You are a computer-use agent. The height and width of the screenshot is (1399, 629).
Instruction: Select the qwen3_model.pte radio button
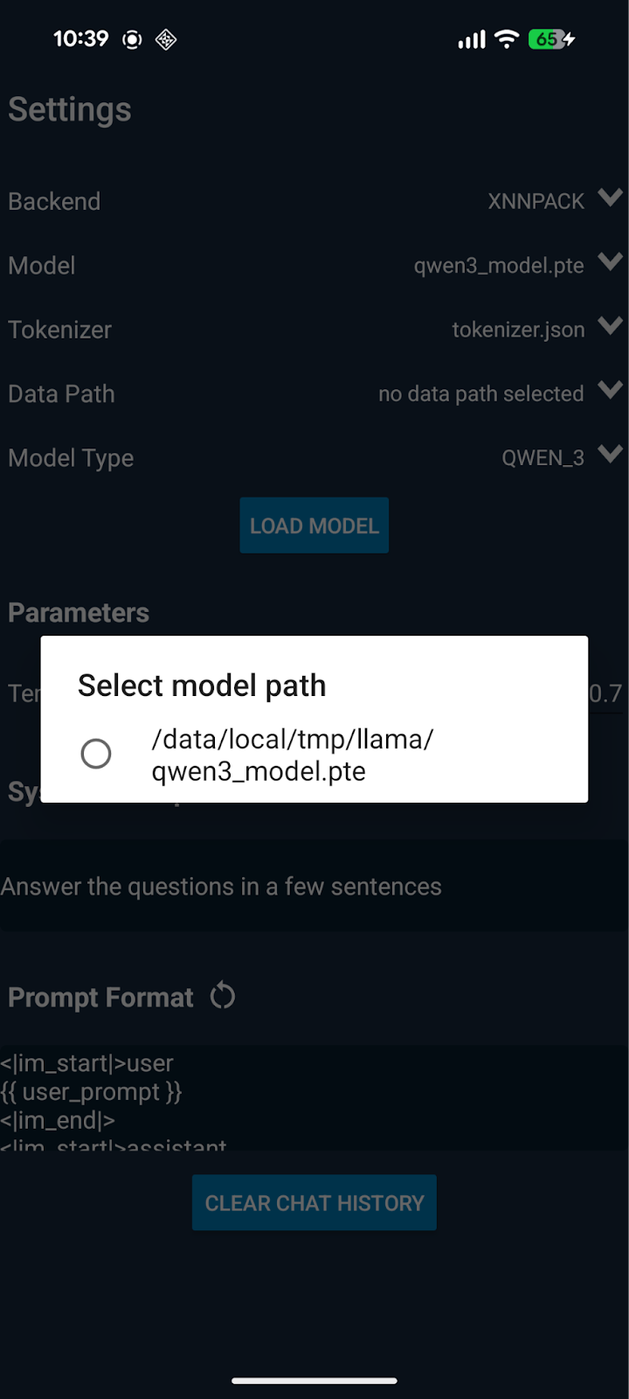point(96,754)
